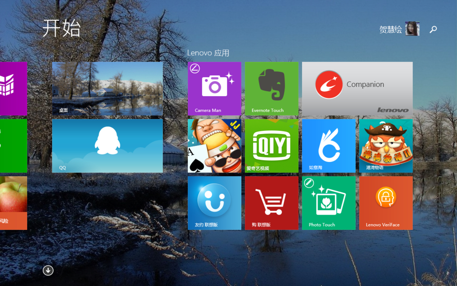Open the Lenovo Companion tile
457x286 pixels.
click(357, 88)
